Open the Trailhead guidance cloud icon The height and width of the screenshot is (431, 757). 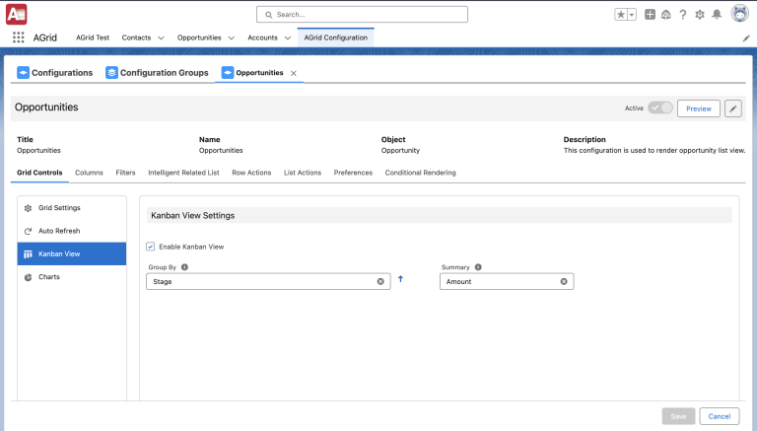(x=666, y=15)
